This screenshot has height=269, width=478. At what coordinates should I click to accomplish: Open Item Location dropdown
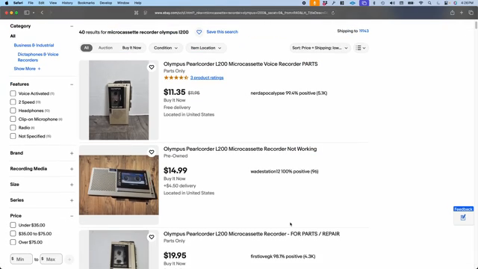tap(206, 48)
